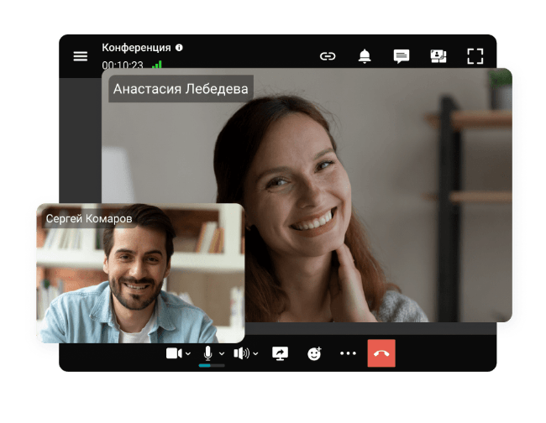Screen dimensions: 546x423
Task: Click the Анастасия Лебедева name label
Action: [181, 89]
